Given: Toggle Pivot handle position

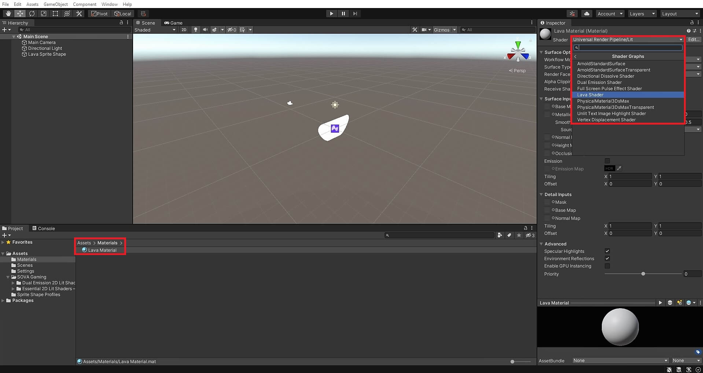Looking at the screenshot, I should click(99, 14).
